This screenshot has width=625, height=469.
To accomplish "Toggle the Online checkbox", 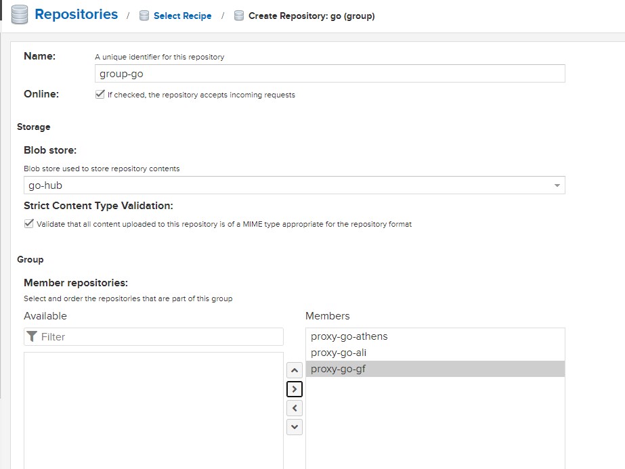I will click(x=100, y=95).
